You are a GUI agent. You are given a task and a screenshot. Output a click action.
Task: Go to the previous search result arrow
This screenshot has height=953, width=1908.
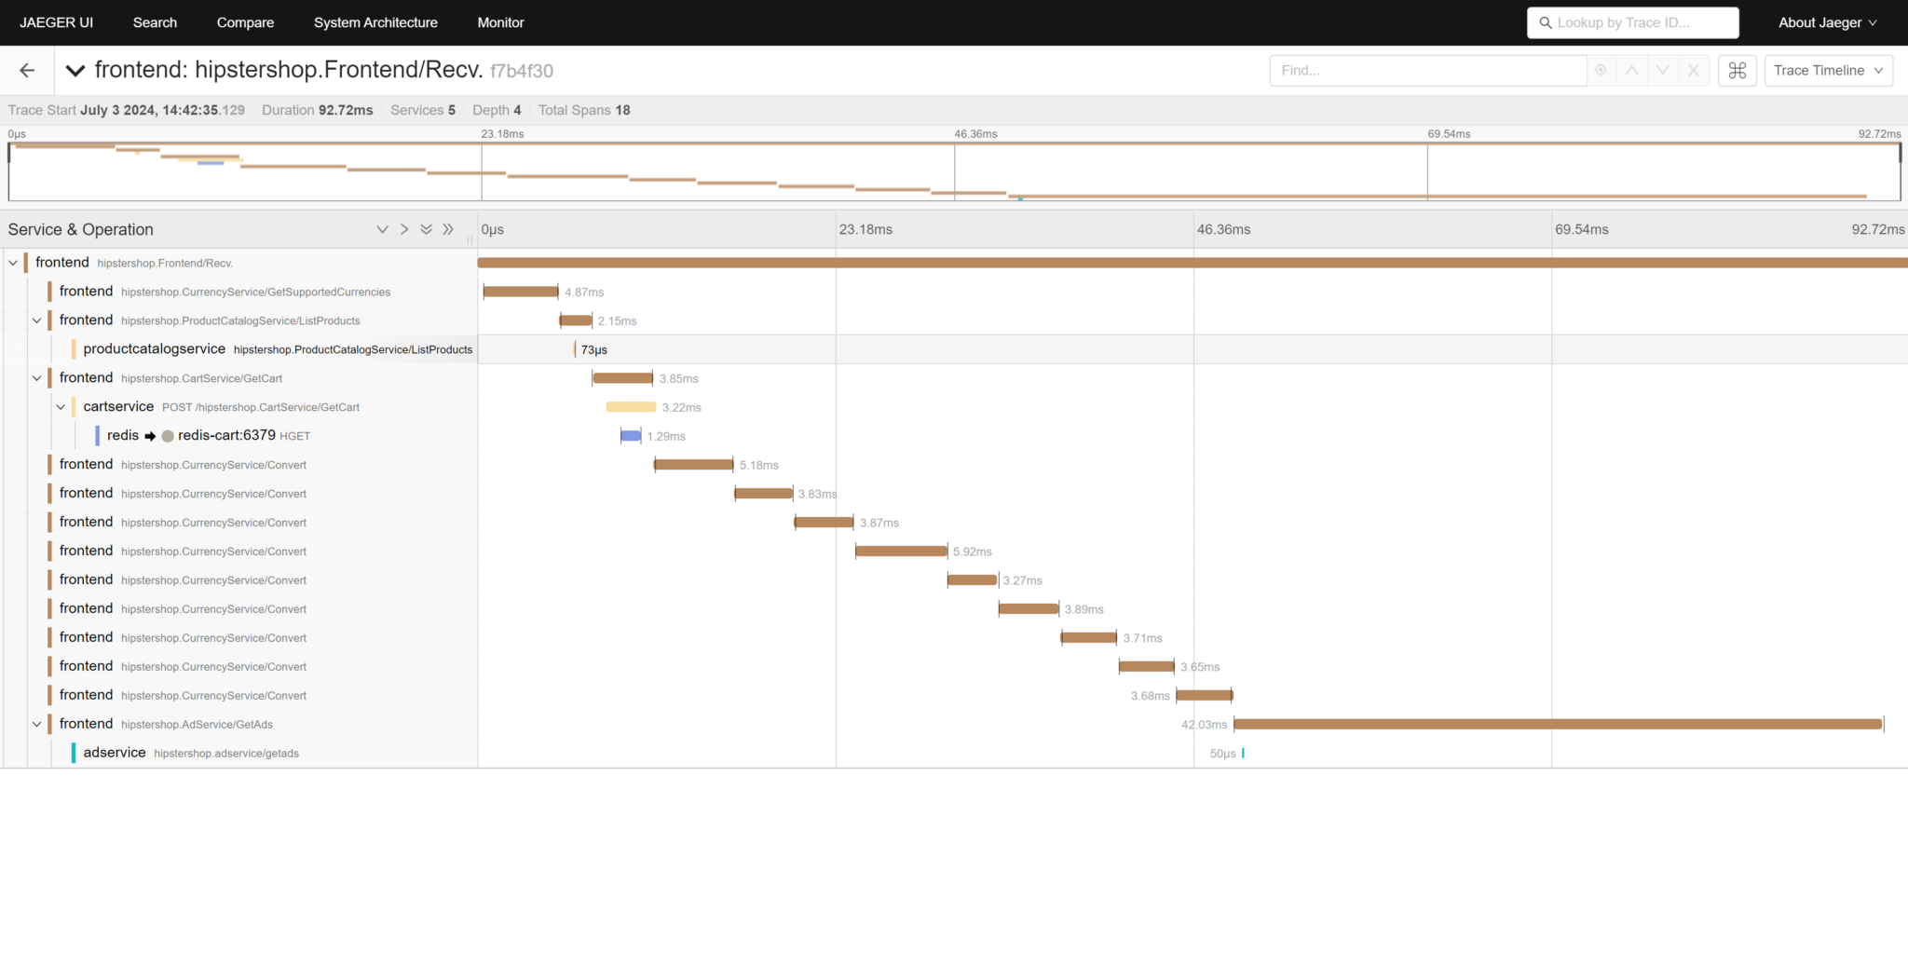(1631, 71)
